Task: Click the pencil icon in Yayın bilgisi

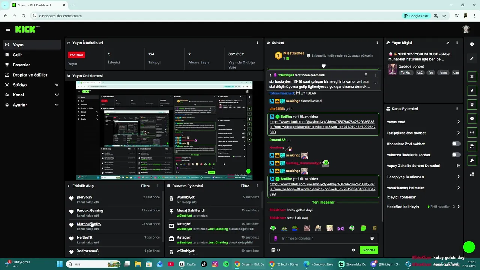Action: 448,43
